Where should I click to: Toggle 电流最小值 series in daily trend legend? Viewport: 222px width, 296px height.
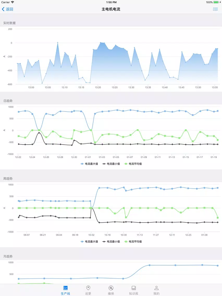click(111, 164)
